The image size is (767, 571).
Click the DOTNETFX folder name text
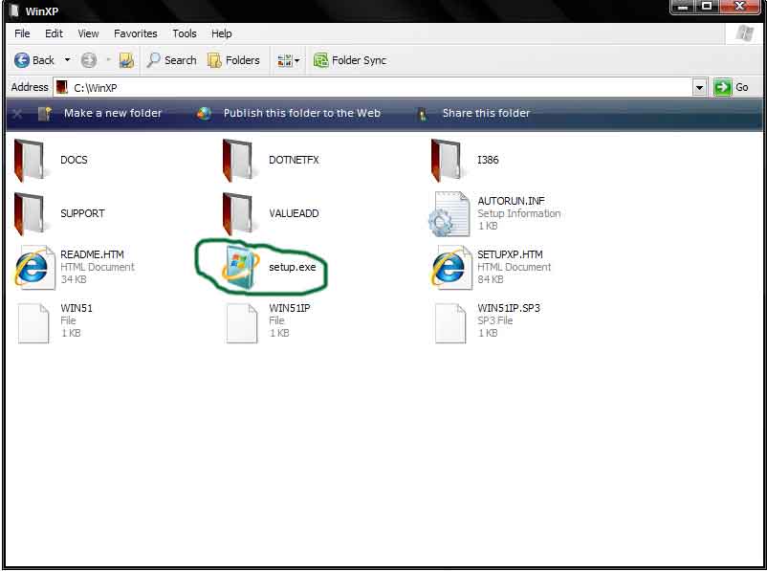[x=294, y=160]
